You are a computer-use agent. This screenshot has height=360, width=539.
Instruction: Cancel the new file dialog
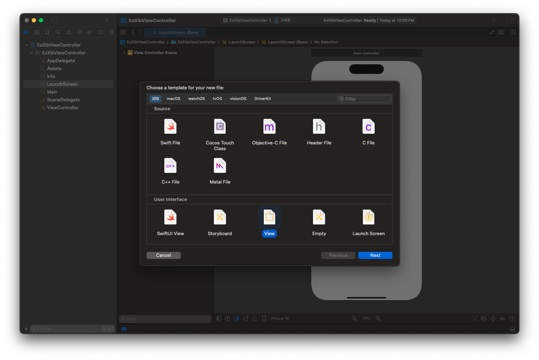[x=164, y=255]
